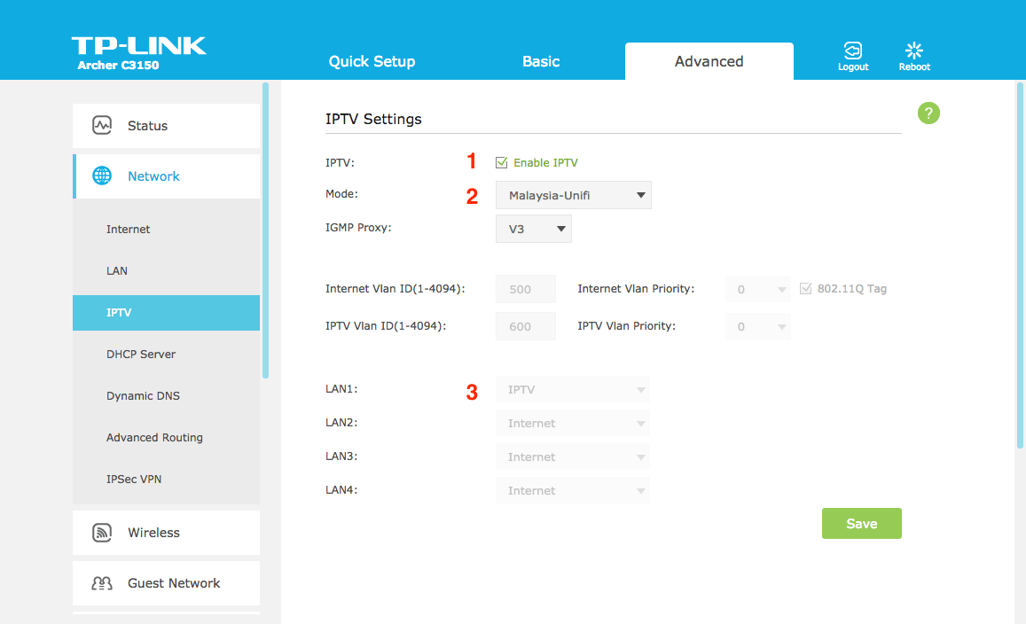Click the sidebar vertical scrollbar
Viewport: 1026px width, 624px height.
[265, 230]
